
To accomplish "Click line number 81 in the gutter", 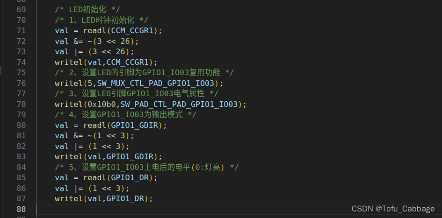I will point(21,136).
